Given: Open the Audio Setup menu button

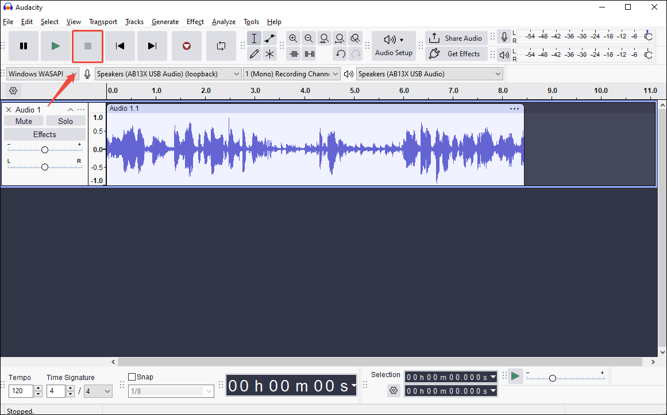Looking at the screenshot, I should click(x=394, y=46).
